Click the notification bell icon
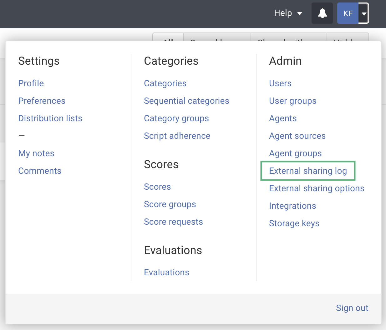The image size is (386, 330). pyautogui.click(x=322, y=13)
